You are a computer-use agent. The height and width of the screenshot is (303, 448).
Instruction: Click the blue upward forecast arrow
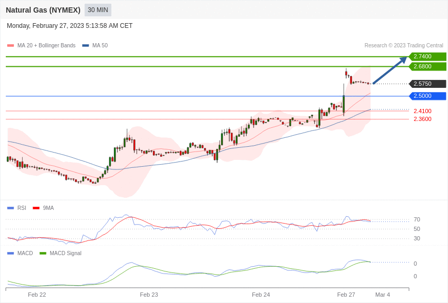(x=389, y=70)
